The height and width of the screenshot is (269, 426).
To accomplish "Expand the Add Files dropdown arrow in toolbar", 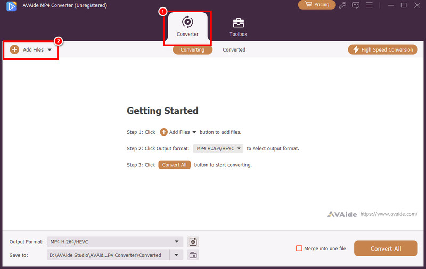I will (50, 50).
